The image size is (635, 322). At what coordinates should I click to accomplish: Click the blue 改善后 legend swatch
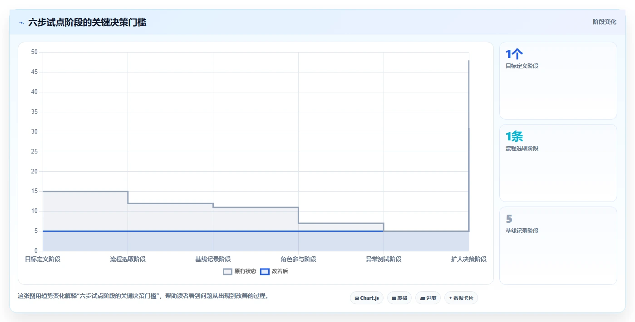click(x=265, y=271)
